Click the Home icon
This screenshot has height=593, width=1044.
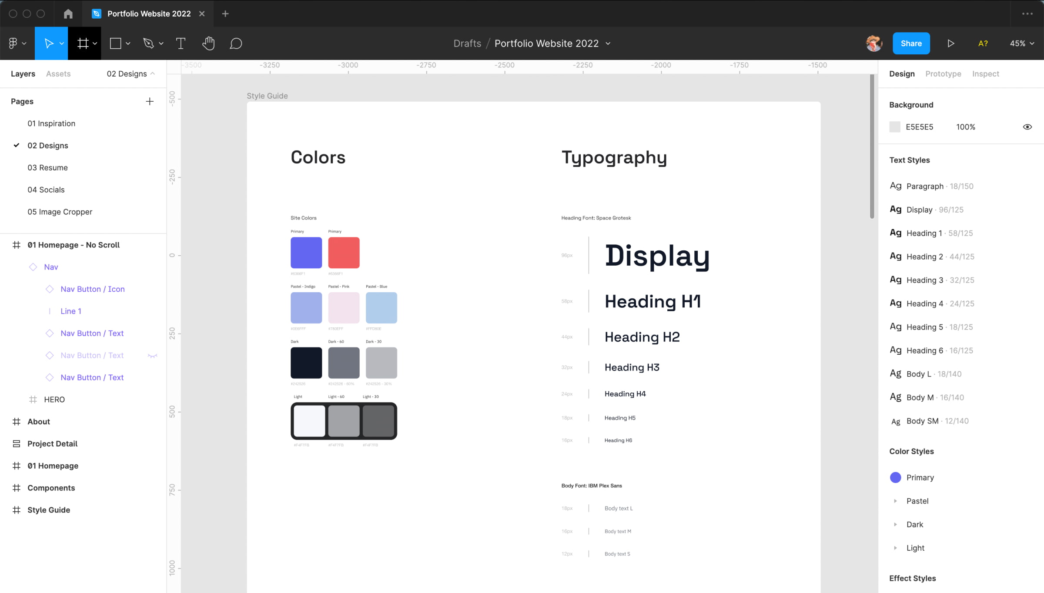click(68, 14)
